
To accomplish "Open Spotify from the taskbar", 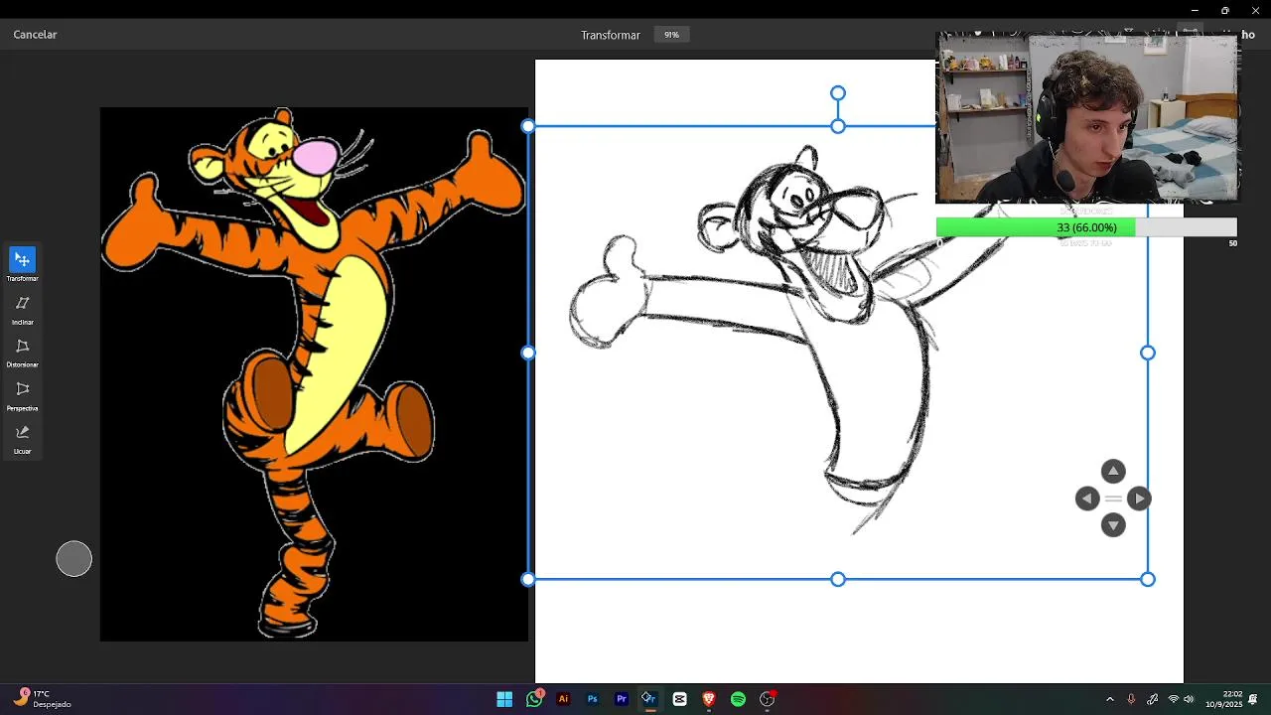I will [738, 699].
